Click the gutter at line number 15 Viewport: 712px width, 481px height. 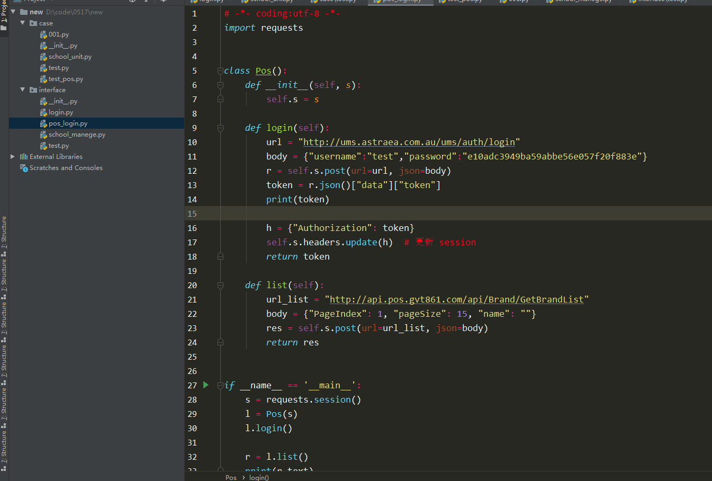coord(192,213)
